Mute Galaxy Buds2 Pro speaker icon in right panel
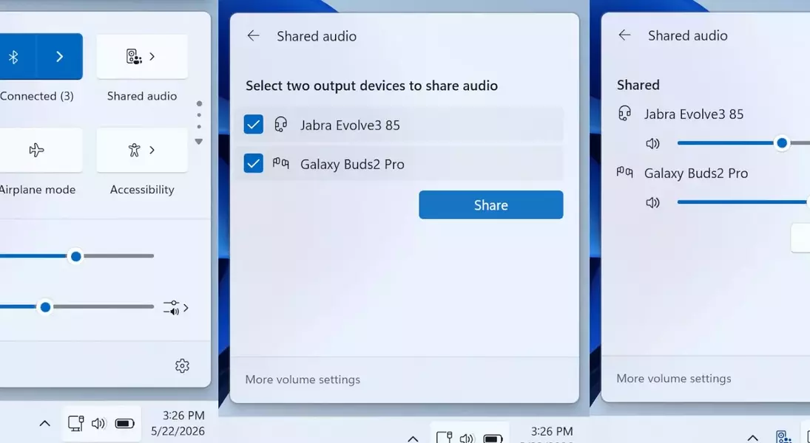 pos(653,203)
